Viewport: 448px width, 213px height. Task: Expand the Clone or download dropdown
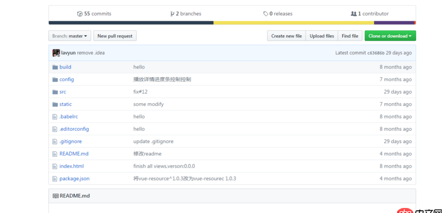[390, 36]
